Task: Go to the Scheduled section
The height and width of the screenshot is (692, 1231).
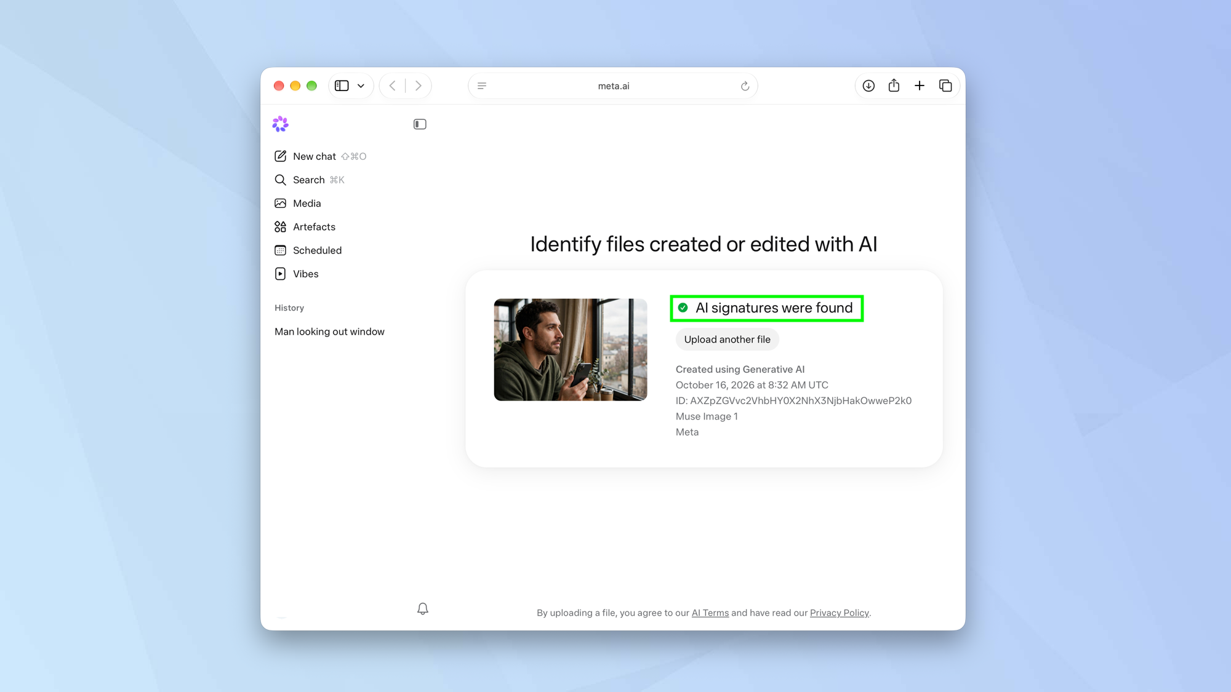Action: tap(308, 250)
